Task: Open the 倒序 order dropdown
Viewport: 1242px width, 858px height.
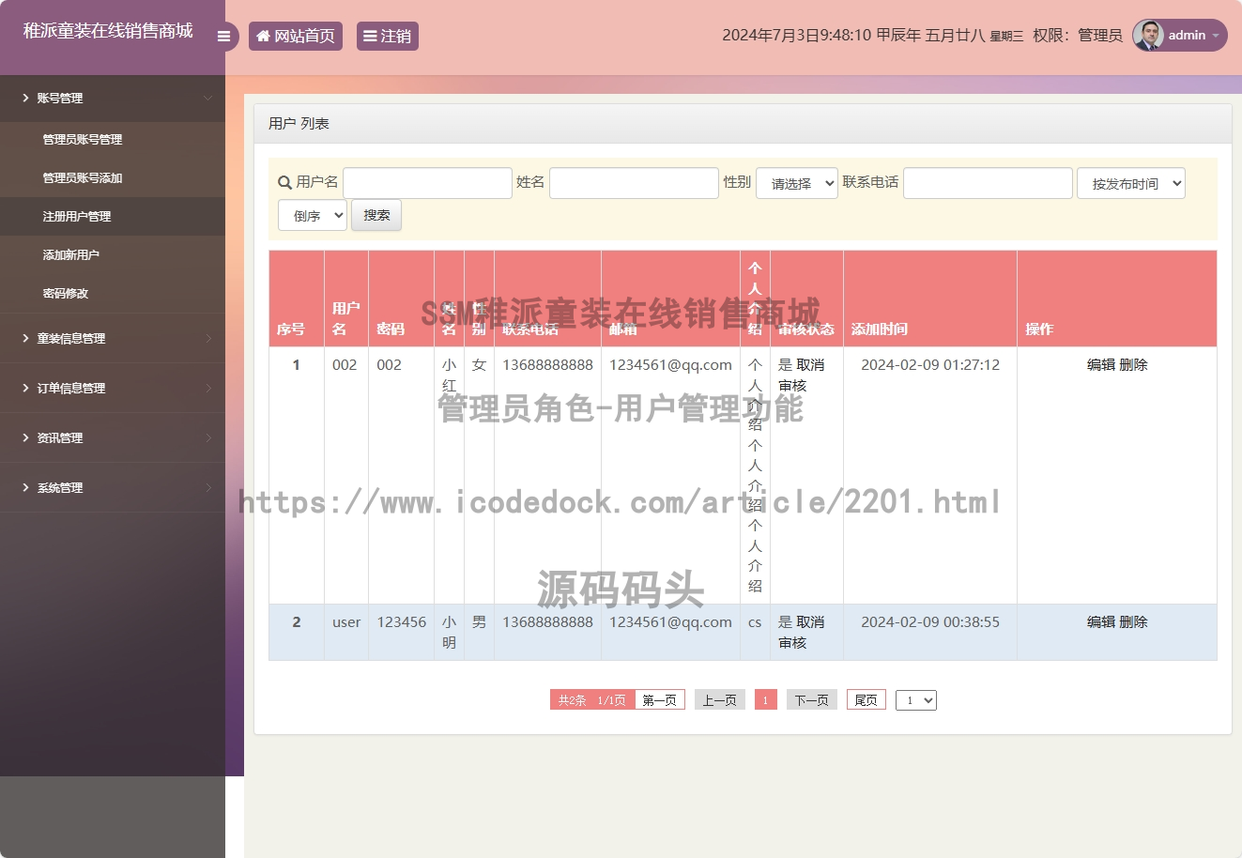Action: [x=313, y=215]
